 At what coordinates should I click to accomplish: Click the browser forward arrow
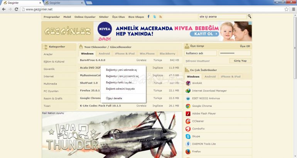click(10, 9)
